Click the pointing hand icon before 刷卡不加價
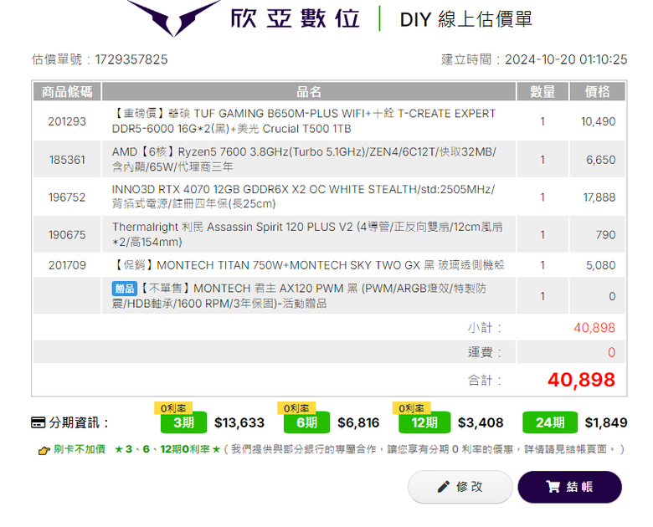 coord(44,450)
